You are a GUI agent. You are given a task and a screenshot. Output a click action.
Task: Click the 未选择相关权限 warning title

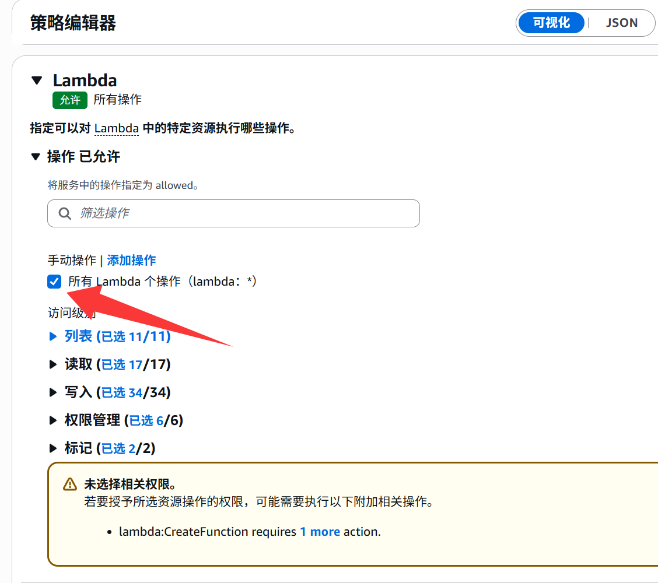tap(130, 484)
